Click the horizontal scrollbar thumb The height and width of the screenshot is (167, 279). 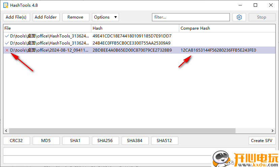click(122, 131)
